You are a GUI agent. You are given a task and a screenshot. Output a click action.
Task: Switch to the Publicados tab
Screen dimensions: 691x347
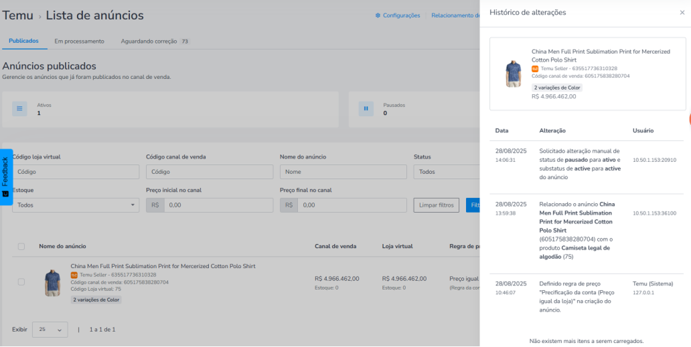(24, 41)
